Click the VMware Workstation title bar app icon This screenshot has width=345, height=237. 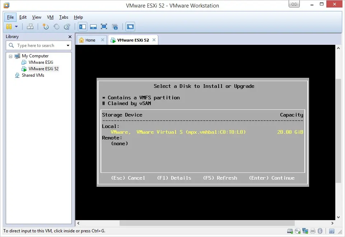pyautogui.click(x=6, y=5)
